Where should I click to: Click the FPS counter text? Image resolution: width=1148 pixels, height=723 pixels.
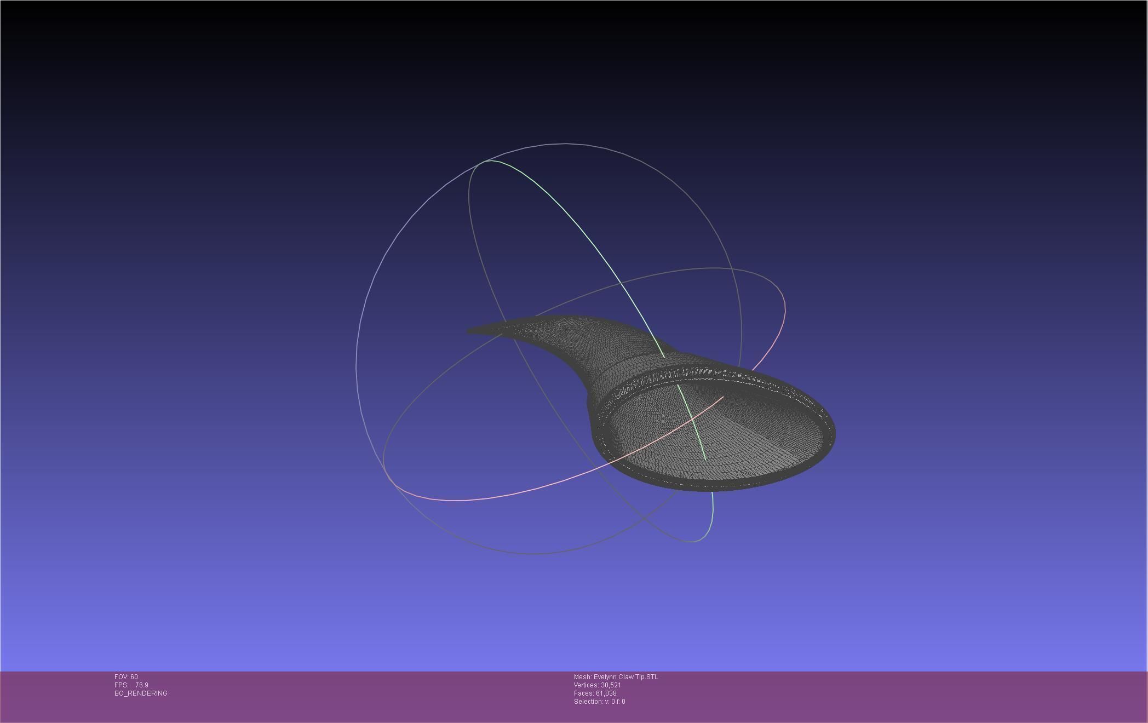click(131, 685)
